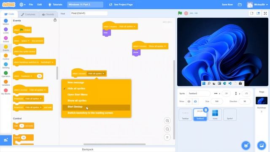Select the Motion block category
This screenshot has width=270, height=152.
6,22
